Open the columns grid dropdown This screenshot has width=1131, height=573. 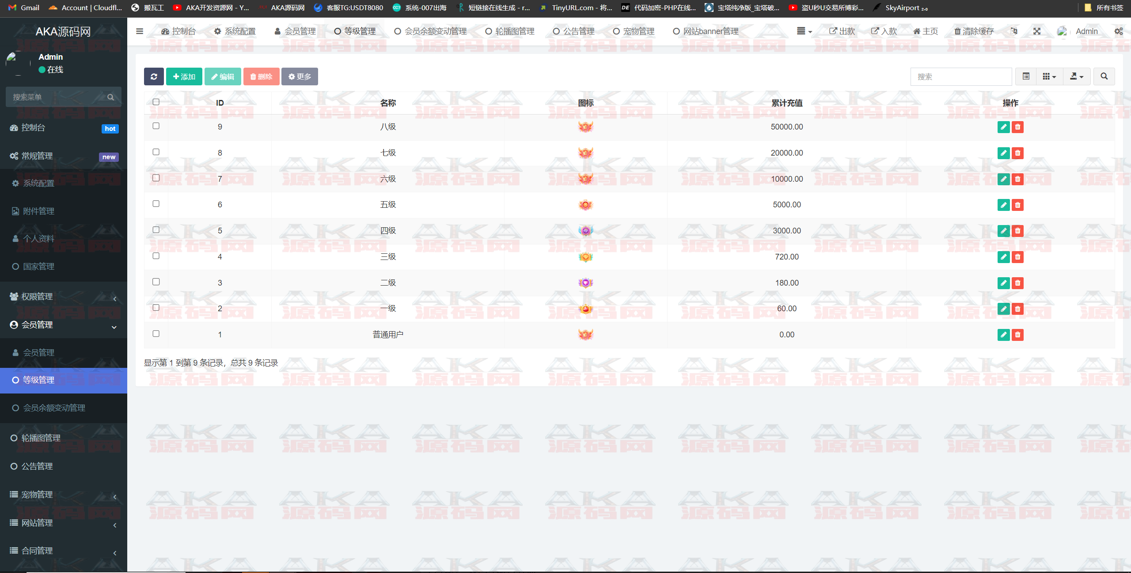pos(1049,76)
